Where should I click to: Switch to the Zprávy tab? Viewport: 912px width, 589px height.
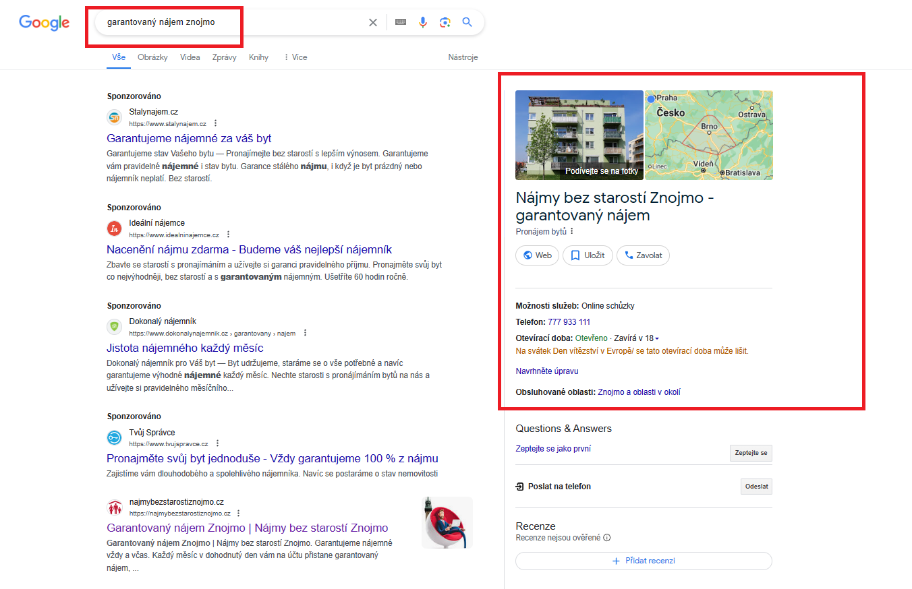click(x=224, y=57)
